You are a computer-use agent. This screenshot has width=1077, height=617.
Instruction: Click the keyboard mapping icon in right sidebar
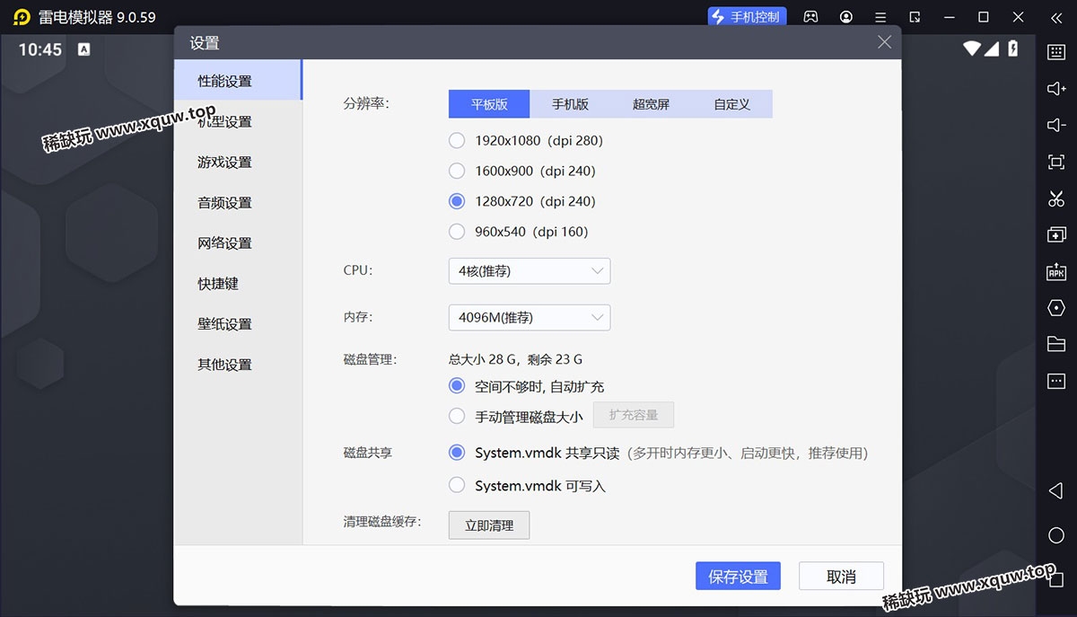(x=1056, y=52)
